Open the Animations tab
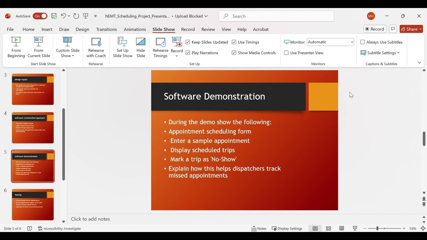 135,29
